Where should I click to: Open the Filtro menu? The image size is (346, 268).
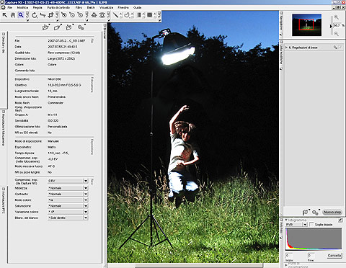tap(79, 7)
